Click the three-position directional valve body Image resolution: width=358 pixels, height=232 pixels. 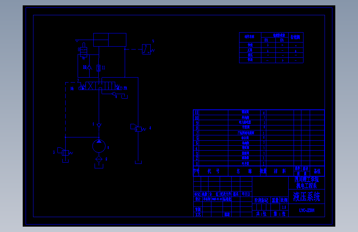click(100, 85)
